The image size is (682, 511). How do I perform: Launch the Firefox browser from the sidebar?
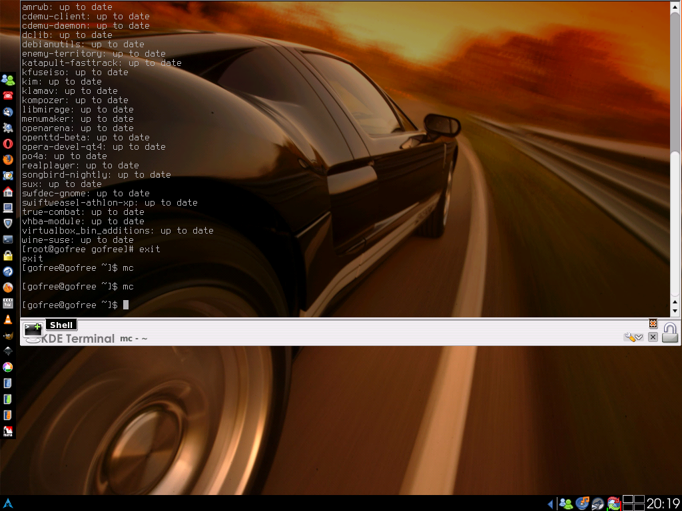click(8, 160)
